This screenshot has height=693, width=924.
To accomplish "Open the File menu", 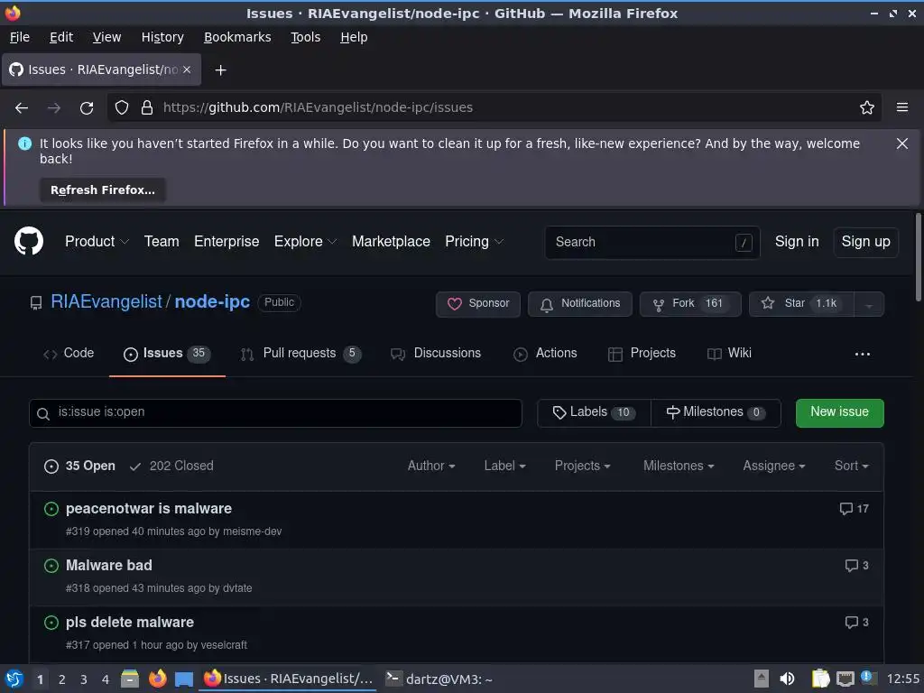I will point(20,37).
